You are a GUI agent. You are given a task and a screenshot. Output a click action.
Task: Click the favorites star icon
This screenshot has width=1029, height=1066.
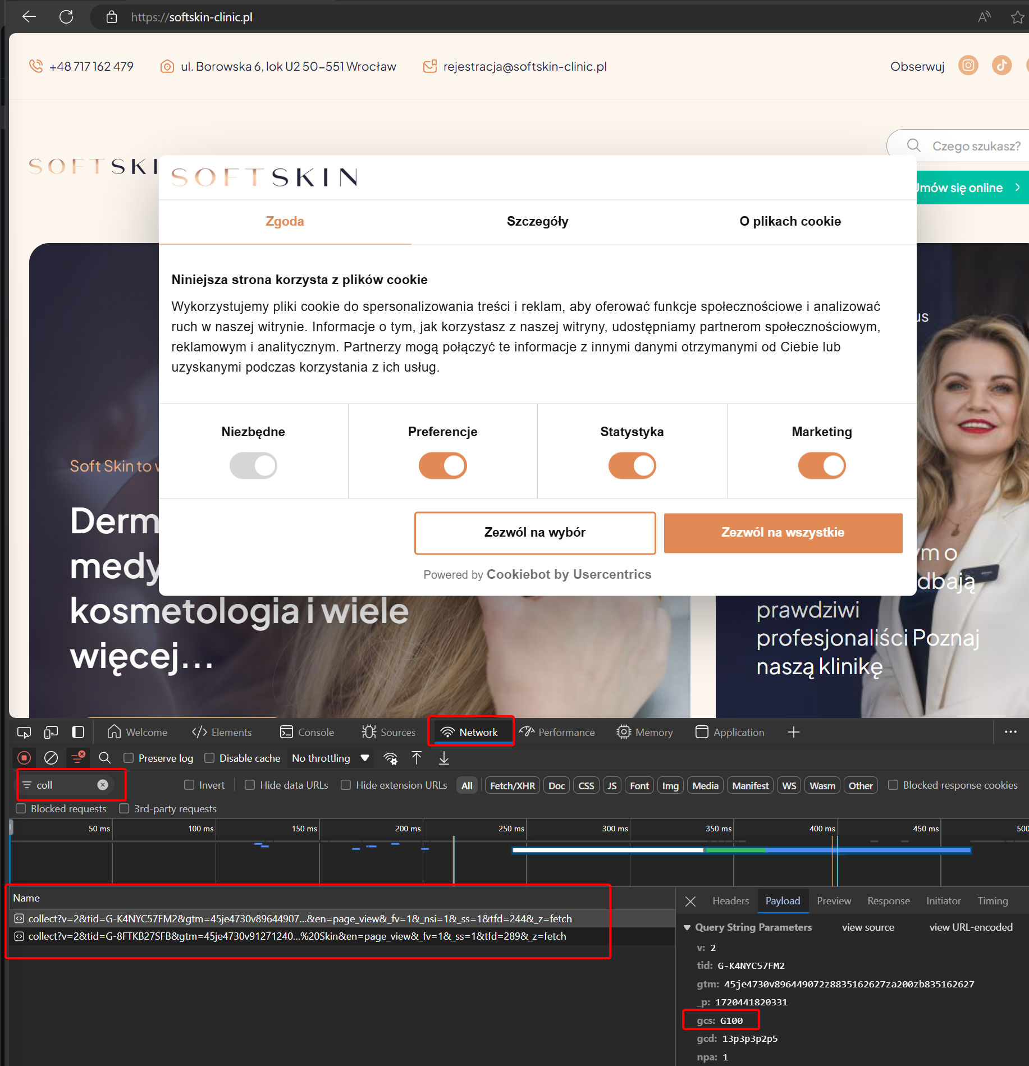point(1017,17)
